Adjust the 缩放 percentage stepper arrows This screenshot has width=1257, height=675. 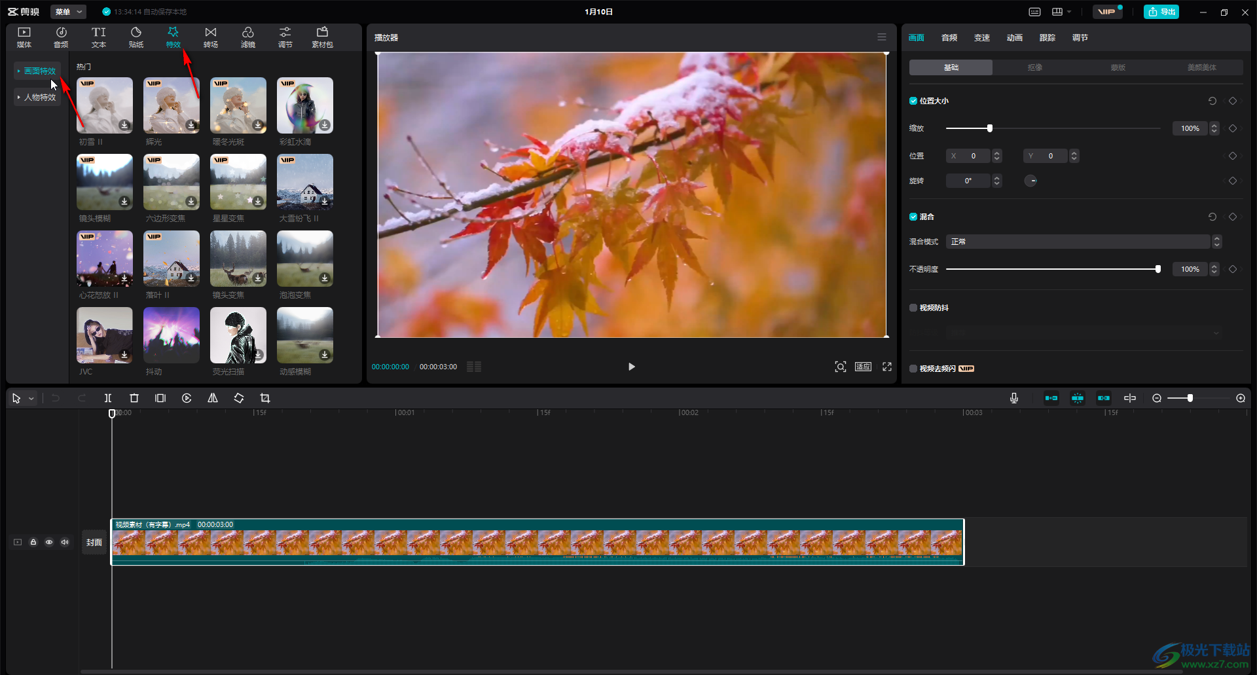pyautogui.click(x=1214, y=128)
